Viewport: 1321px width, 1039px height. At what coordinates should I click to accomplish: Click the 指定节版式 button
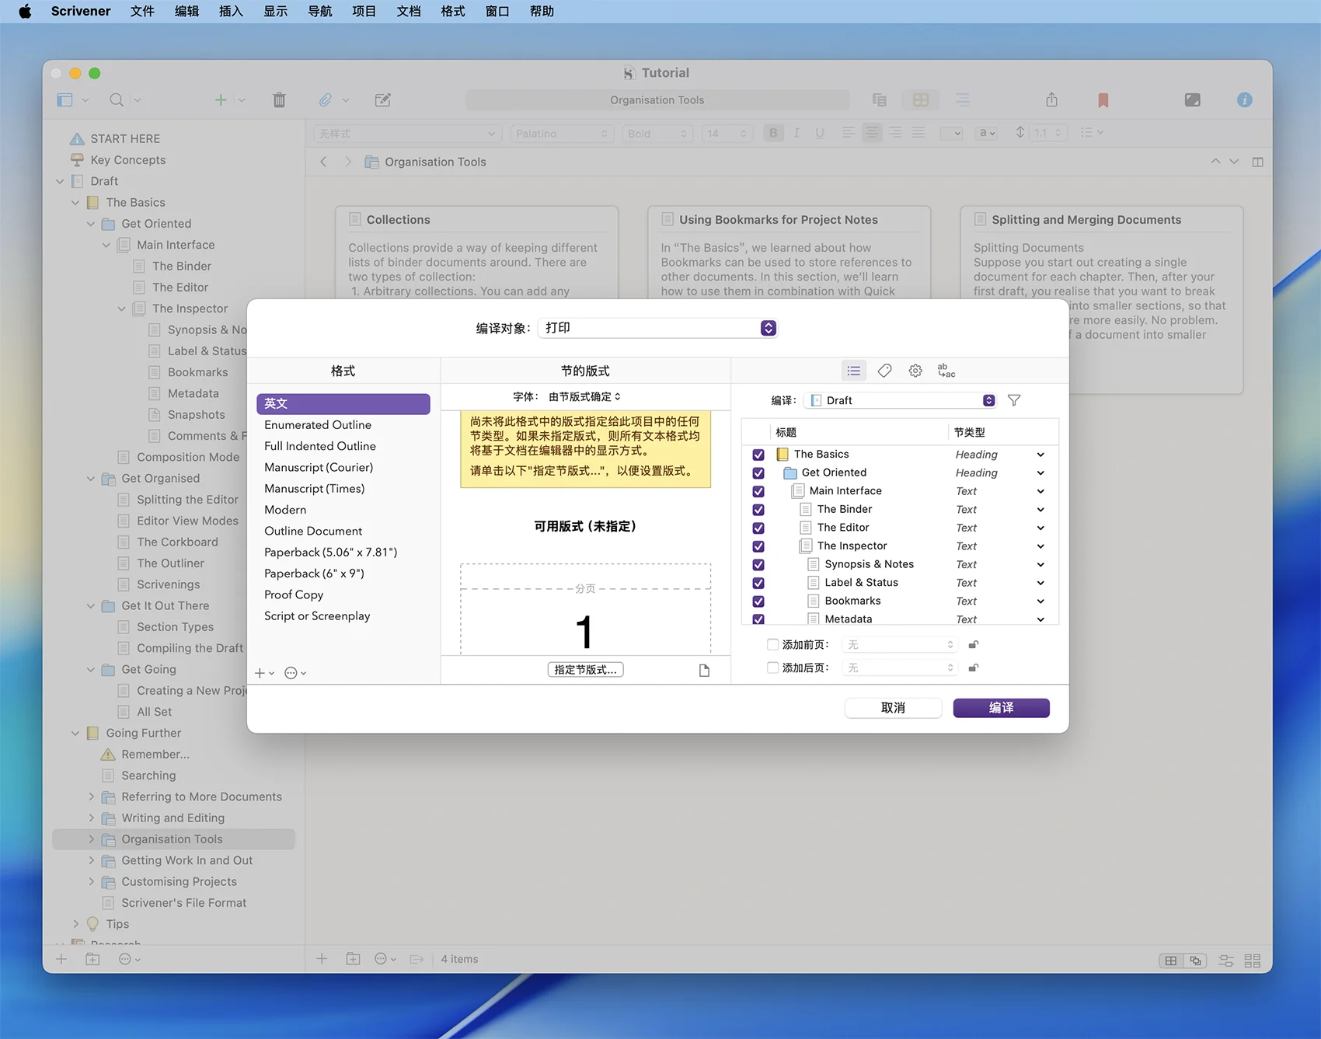pos(585,670)
